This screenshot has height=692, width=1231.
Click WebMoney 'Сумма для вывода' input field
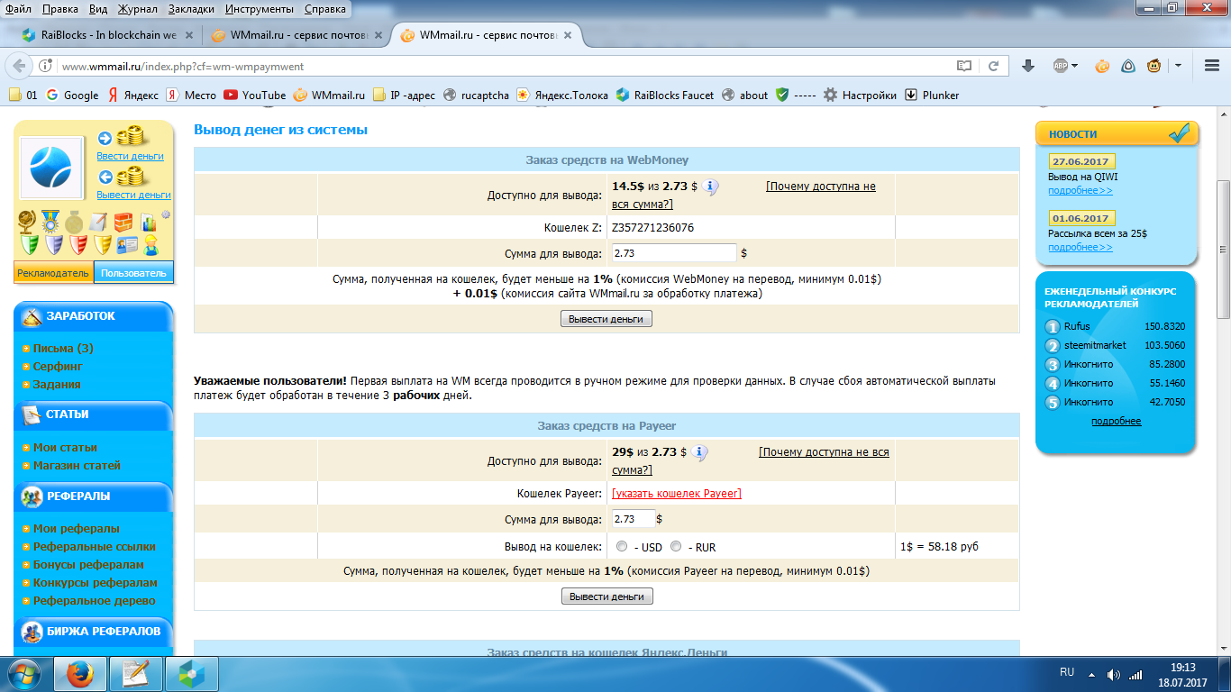pos(674,253)
